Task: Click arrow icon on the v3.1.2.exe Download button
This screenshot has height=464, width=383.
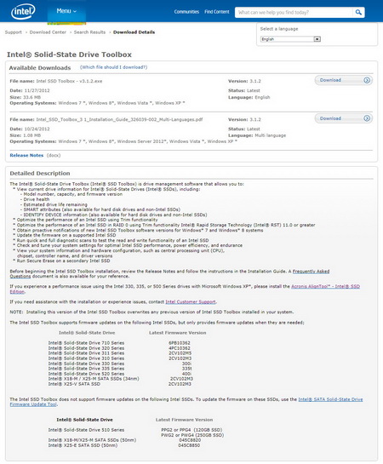Action: [x=367, y=80]
